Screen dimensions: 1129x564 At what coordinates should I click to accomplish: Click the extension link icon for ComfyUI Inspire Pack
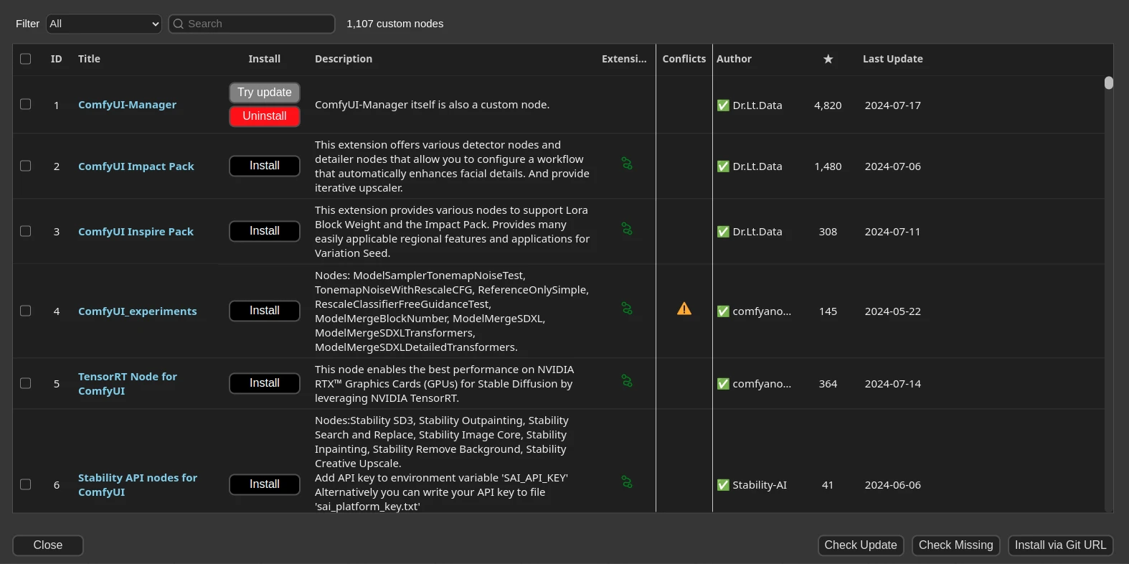click(627, 230)
